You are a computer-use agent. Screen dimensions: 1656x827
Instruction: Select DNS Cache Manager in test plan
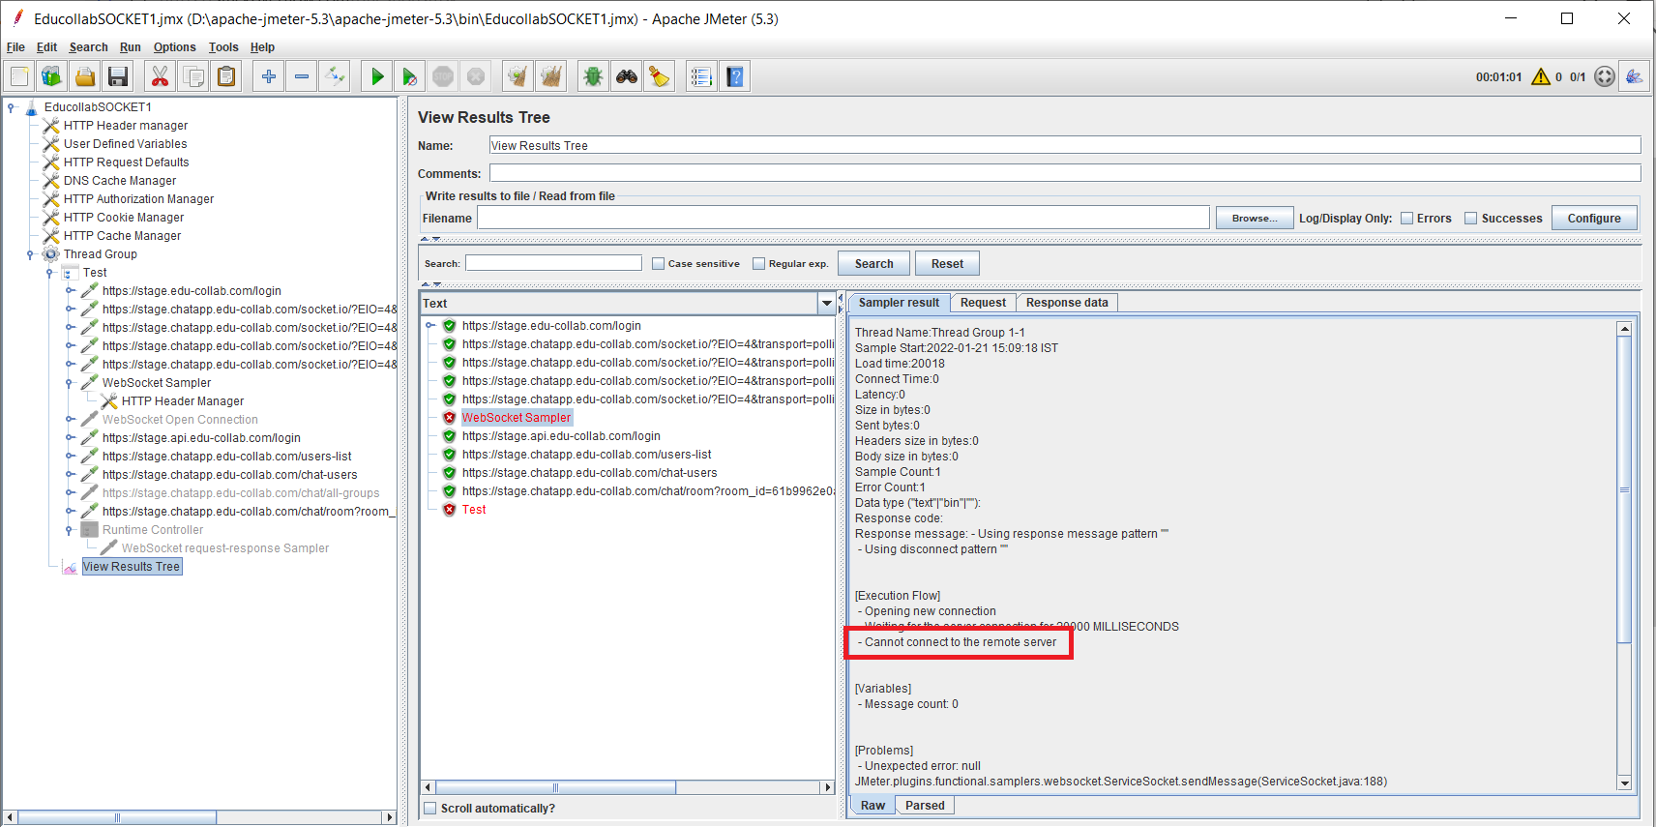pos(120,181)
